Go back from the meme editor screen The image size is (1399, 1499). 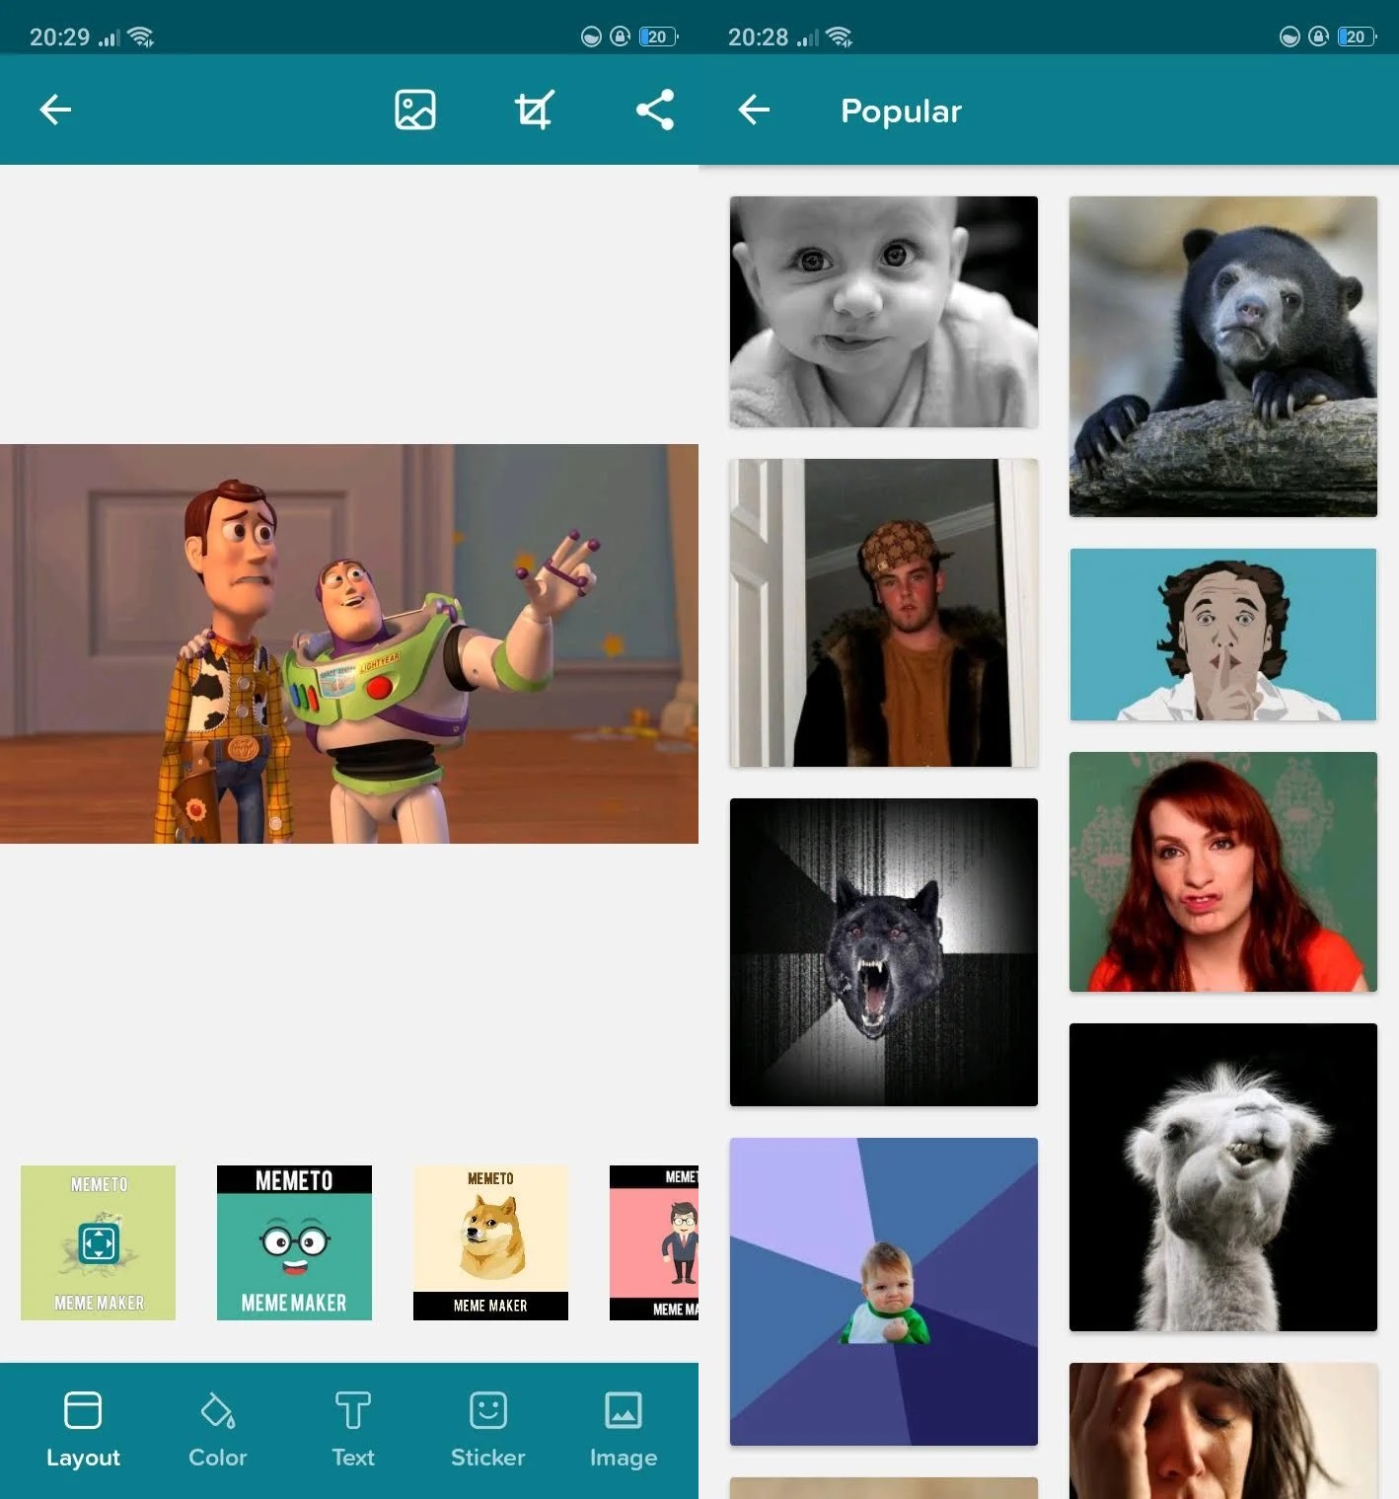(55, 110)
